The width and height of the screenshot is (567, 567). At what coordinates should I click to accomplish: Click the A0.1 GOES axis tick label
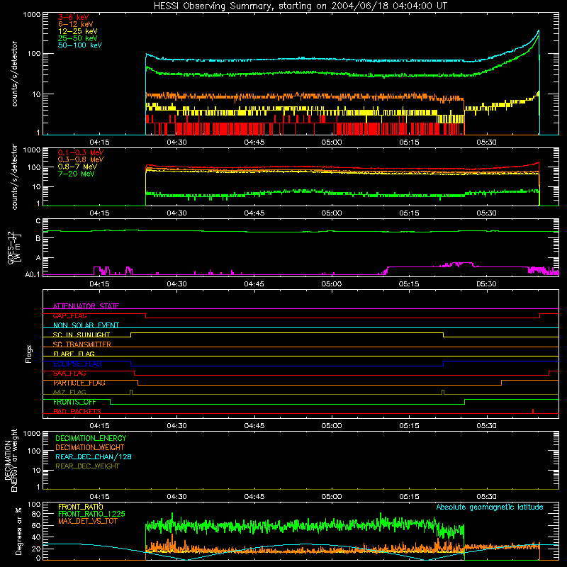pyautogui.click(x=32, y=274)
